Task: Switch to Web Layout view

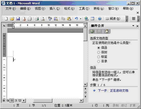Action: pos(8,101)
